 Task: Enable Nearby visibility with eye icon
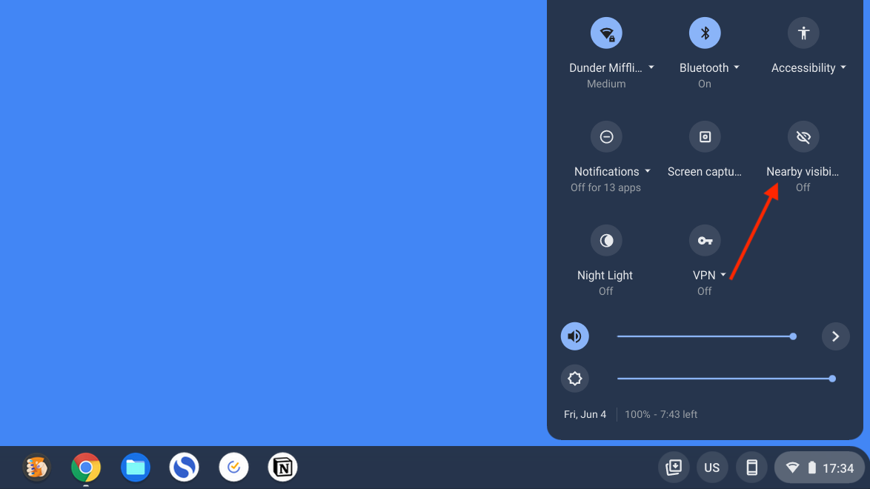pos(803,136)
